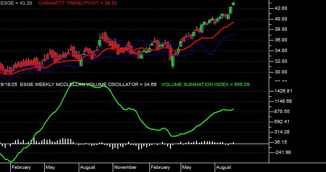Image resolution: width=326 pixels, height=172 pixels.
Task: Click the second February label on time axis
Action: click(x=161, y=167)
